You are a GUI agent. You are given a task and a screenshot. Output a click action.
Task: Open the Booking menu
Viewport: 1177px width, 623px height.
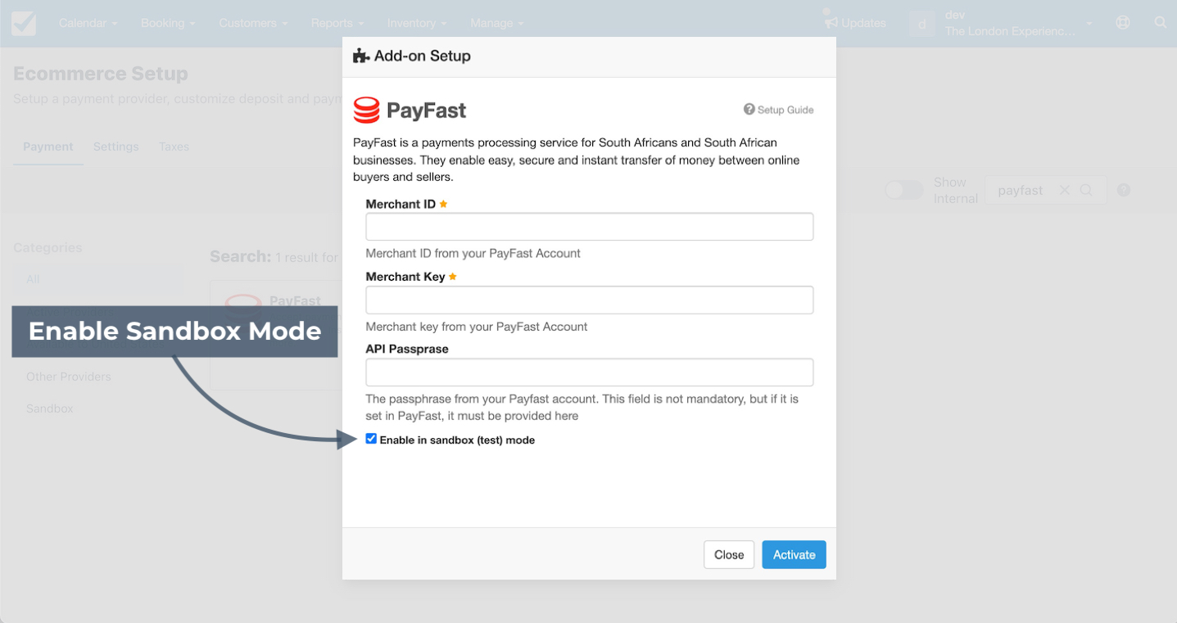167,23
